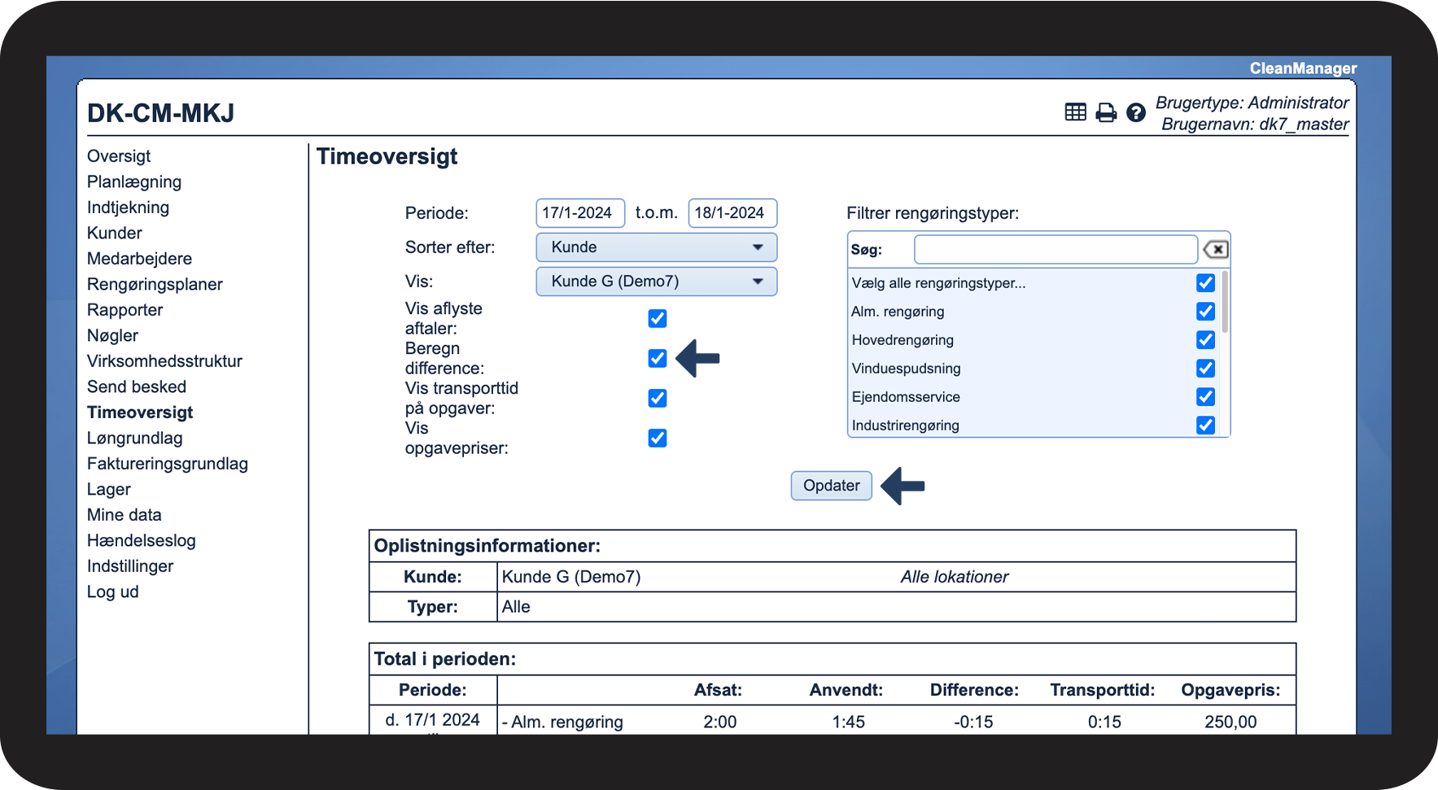The width and height of the screenshot is (1438, 790).
Task: Toggle the Vis aflyste aftaler checkbox
Action: 658,318
